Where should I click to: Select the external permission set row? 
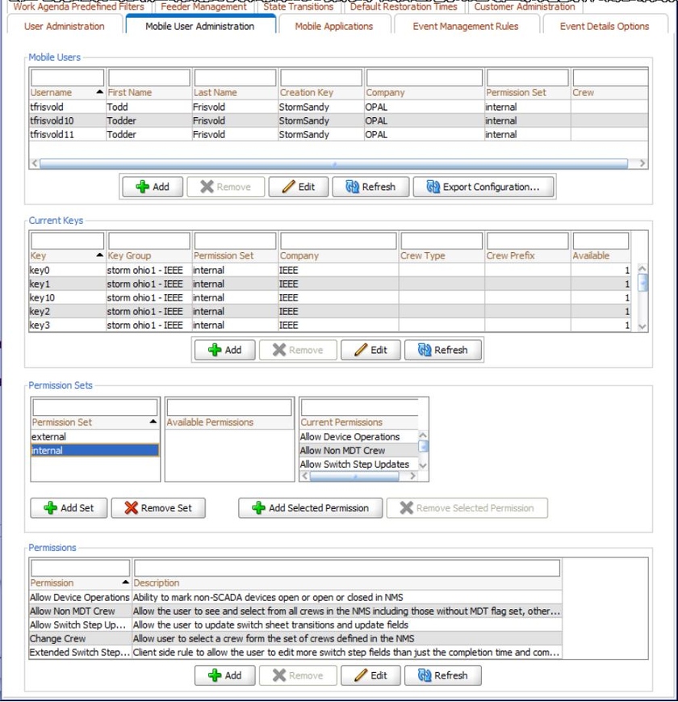(x=48, y=437)
